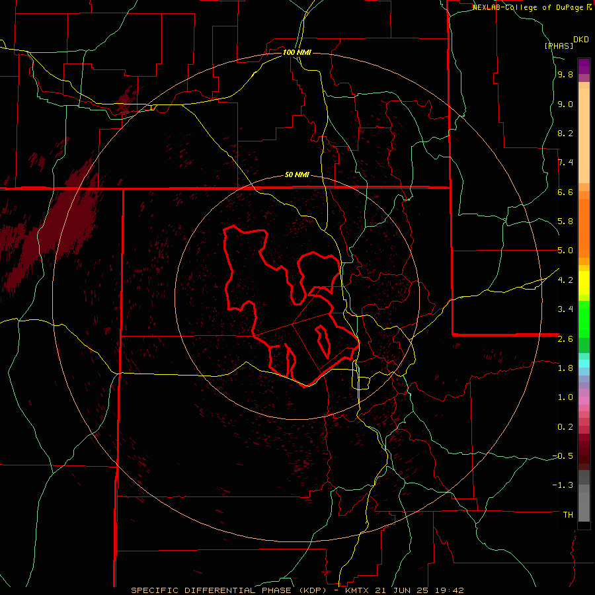Screen dimensions: 595x595
Task: Click the "KMTX" radar site identifier
Action: coord(358,590)
